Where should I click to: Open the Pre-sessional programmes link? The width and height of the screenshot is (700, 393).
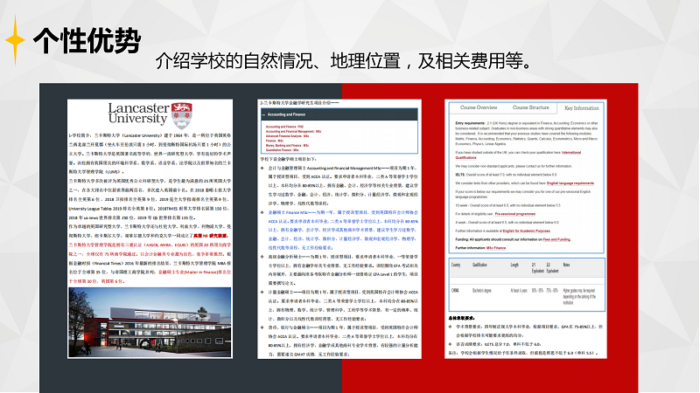pos(514,214)
